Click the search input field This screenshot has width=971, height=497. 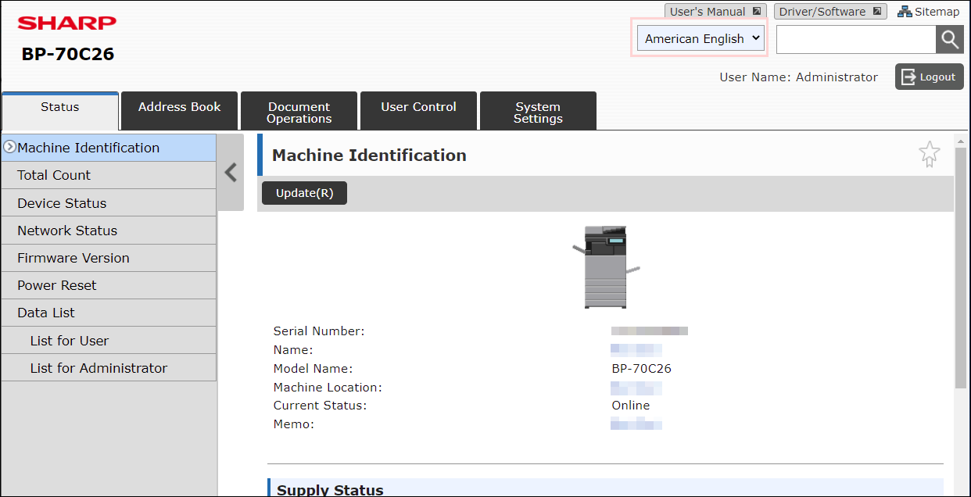pos(856,39)
